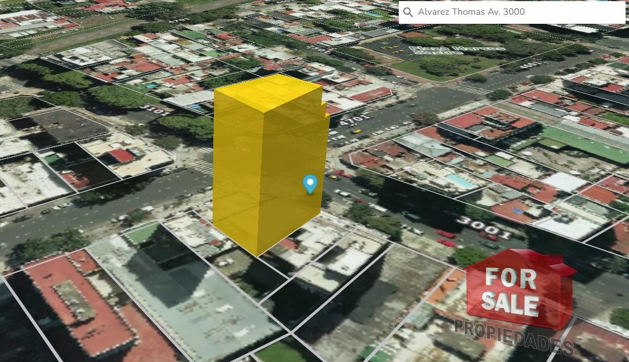
Task: Click the grey metal-roof warehouse parcel
Action: (184, 293)
